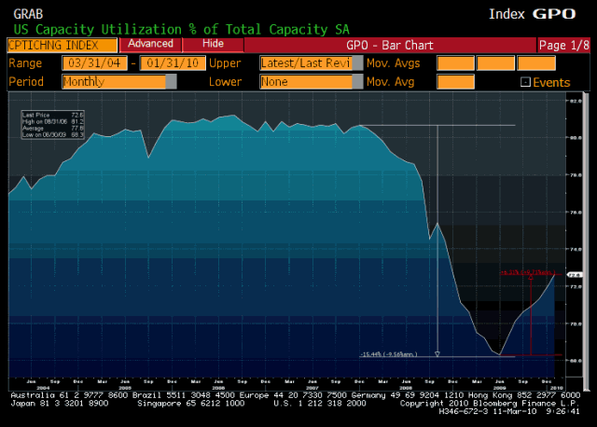597x427 pixels.
Task: Click the lower Mov. Avg input box
Action: (x=455, y=82)
